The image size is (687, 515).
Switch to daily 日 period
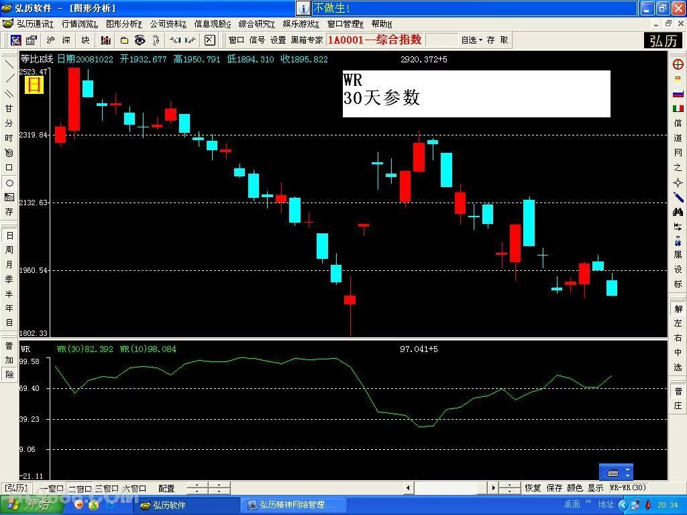point(9,235)
